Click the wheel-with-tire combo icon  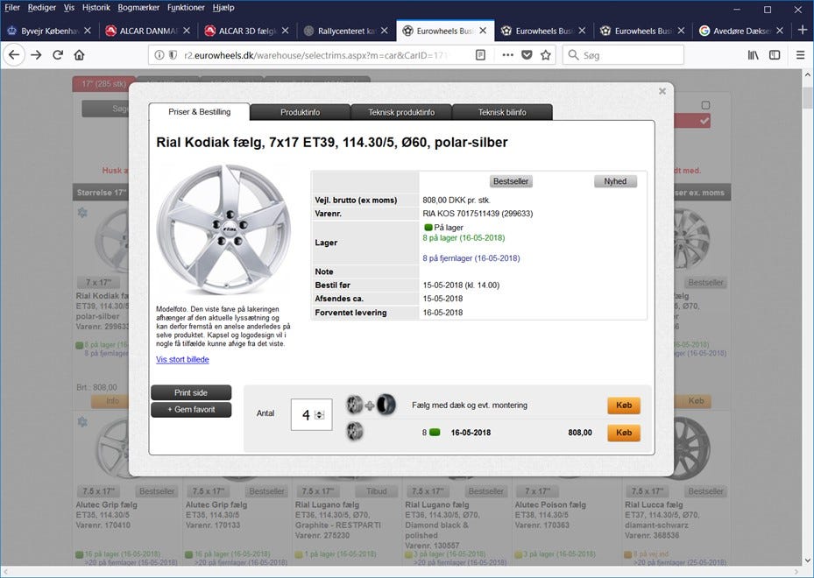(x=372, y=405)
